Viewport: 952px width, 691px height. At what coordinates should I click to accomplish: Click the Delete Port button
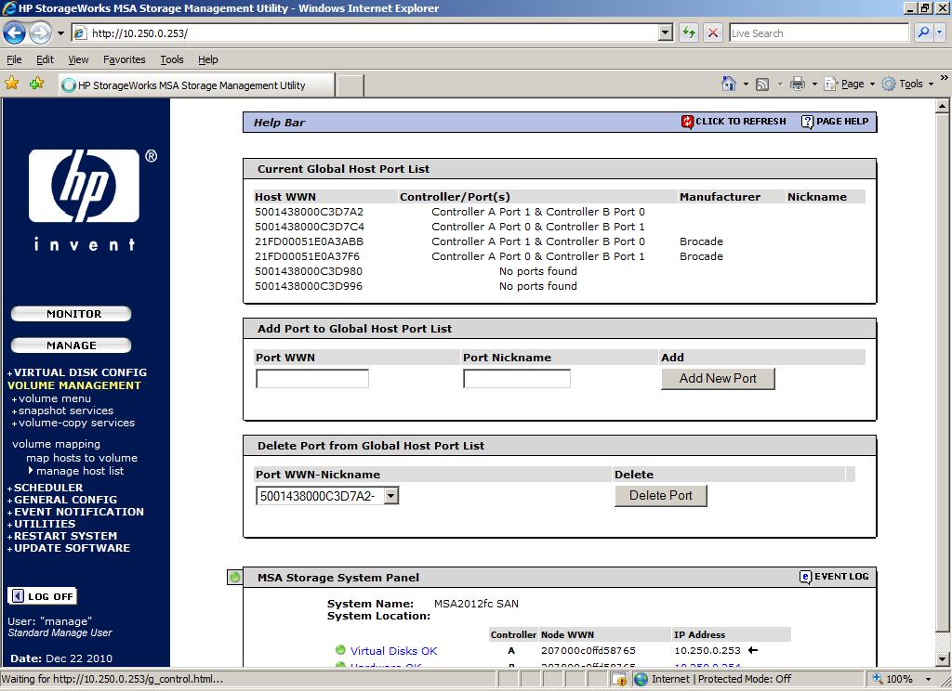pos(661,496)
